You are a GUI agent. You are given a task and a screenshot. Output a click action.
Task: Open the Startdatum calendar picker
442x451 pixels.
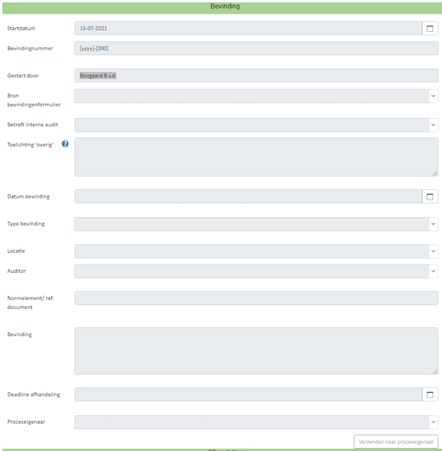click(x=430, y=29)
